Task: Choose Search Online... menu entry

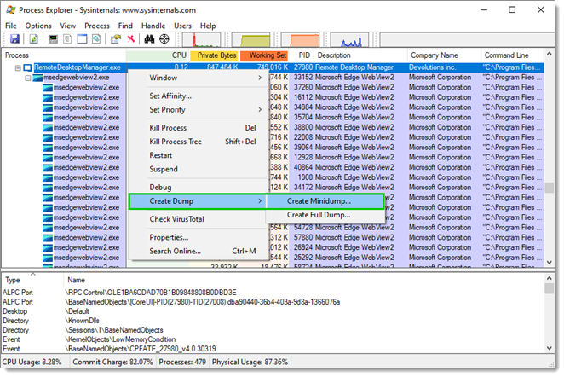Action: tap(199, 251)
